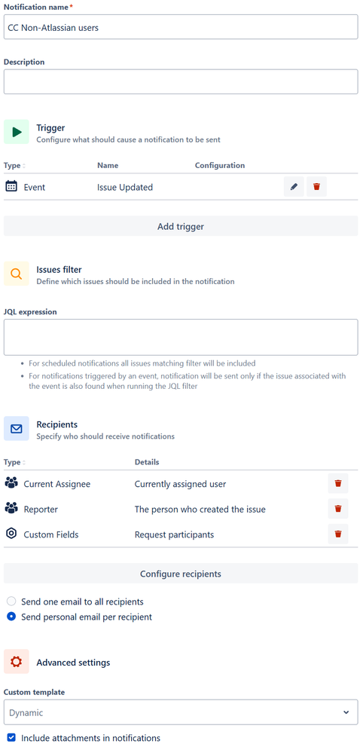363x753 pixels.
Task: Select Send one email to all recipients
Action: tap(11, 601)
